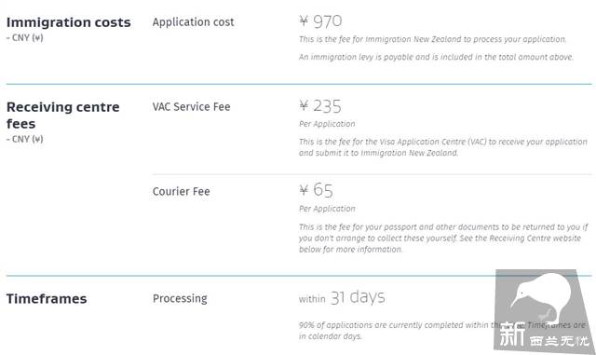Click the within 31 days processing time

pyautogui.click(x=342, y=297)
